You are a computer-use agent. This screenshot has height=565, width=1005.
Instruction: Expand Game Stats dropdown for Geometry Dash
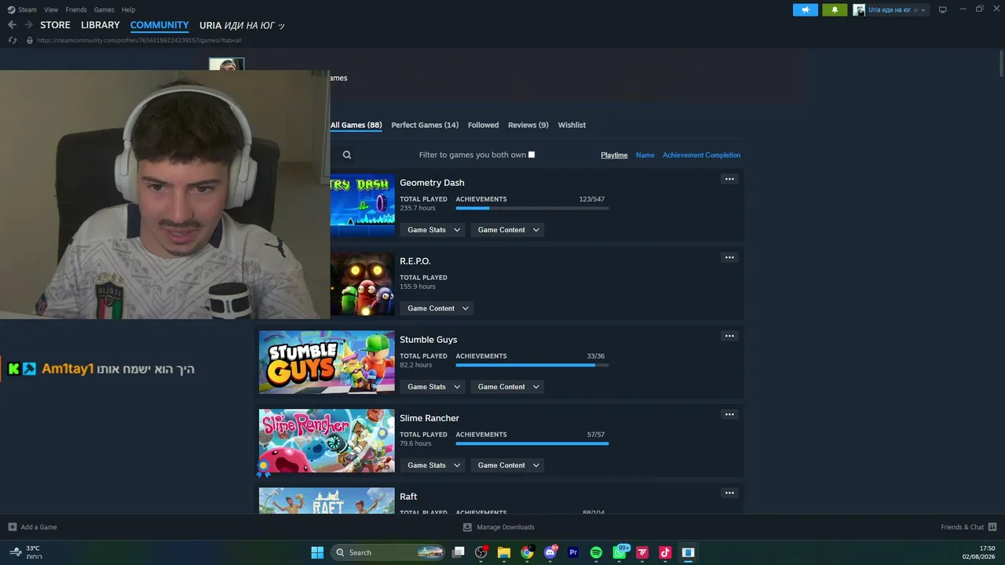pos(433,230)
